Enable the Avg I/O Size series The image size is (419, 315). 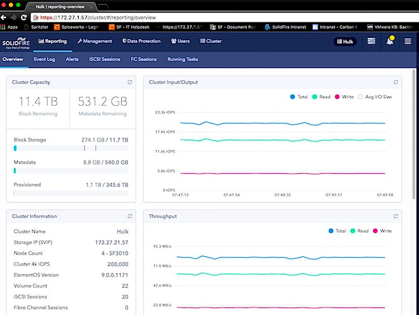[375, 97]
